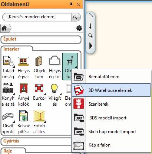Open the Tulajdonság properties tool

tap(8, 67)
